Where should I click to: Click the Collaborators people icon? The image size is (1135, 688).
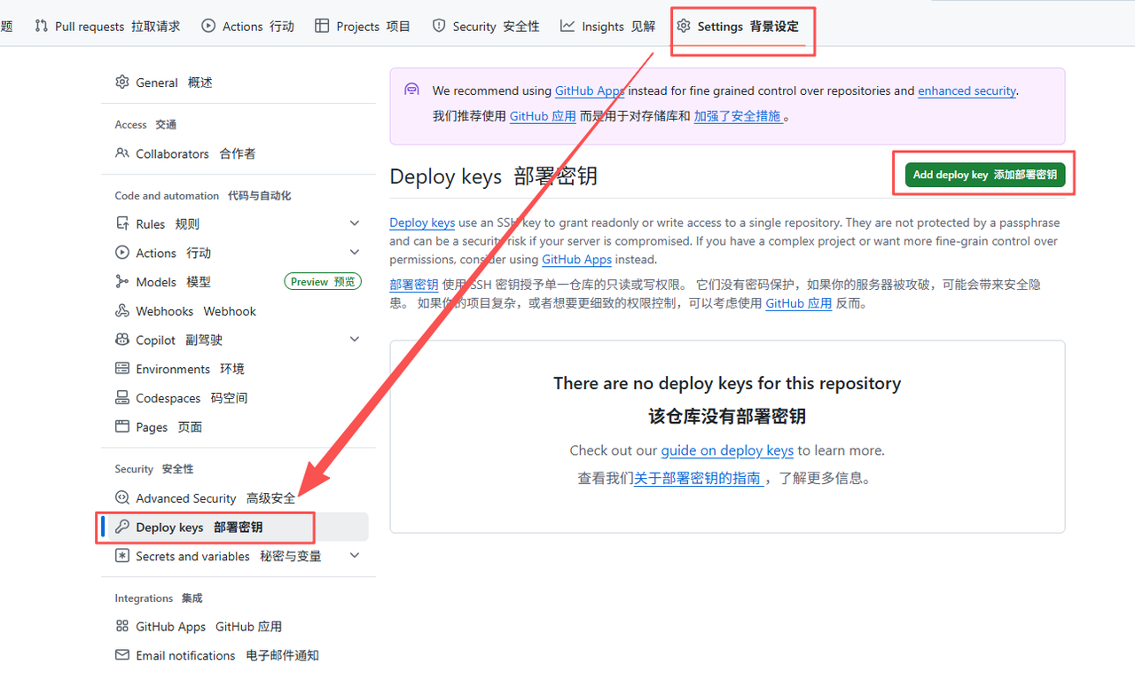(x=122, y=152)
